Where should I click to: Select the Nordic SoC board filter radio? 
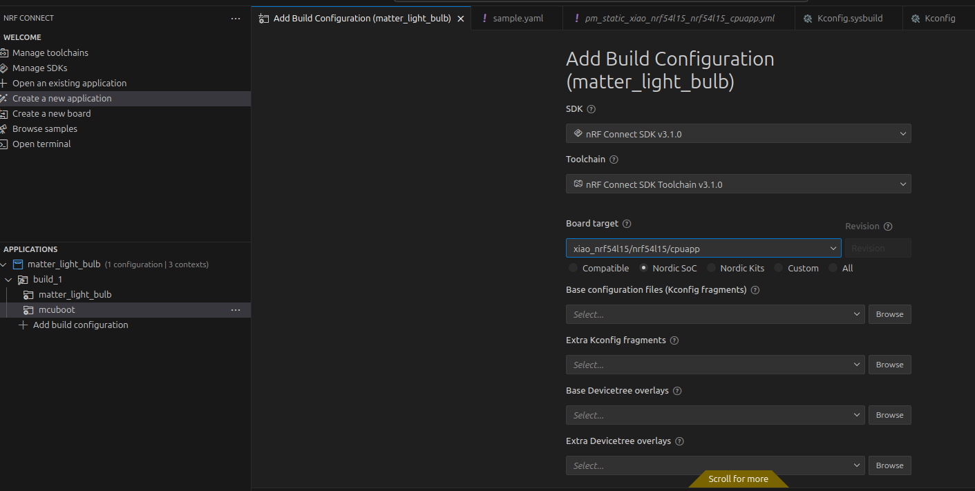(x=644, y=268)
